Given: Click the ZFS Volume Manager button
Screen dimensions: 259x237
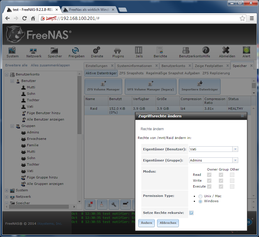Looking at the screenshot, I should 103,87.
